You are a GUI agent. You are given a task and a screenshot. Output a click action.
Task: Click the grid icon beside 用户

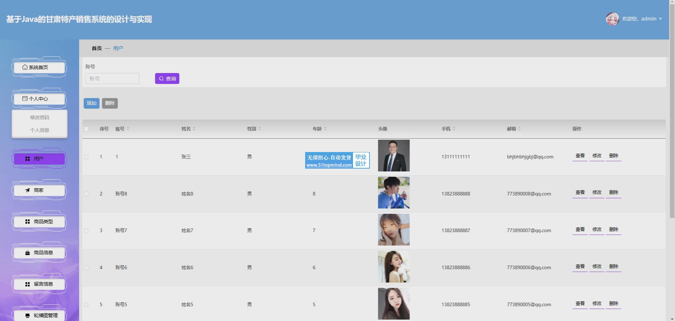point(27,159)
